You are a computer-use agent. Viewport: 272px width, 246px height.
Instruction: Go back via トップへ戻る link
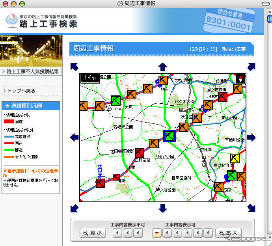point(21,91)
